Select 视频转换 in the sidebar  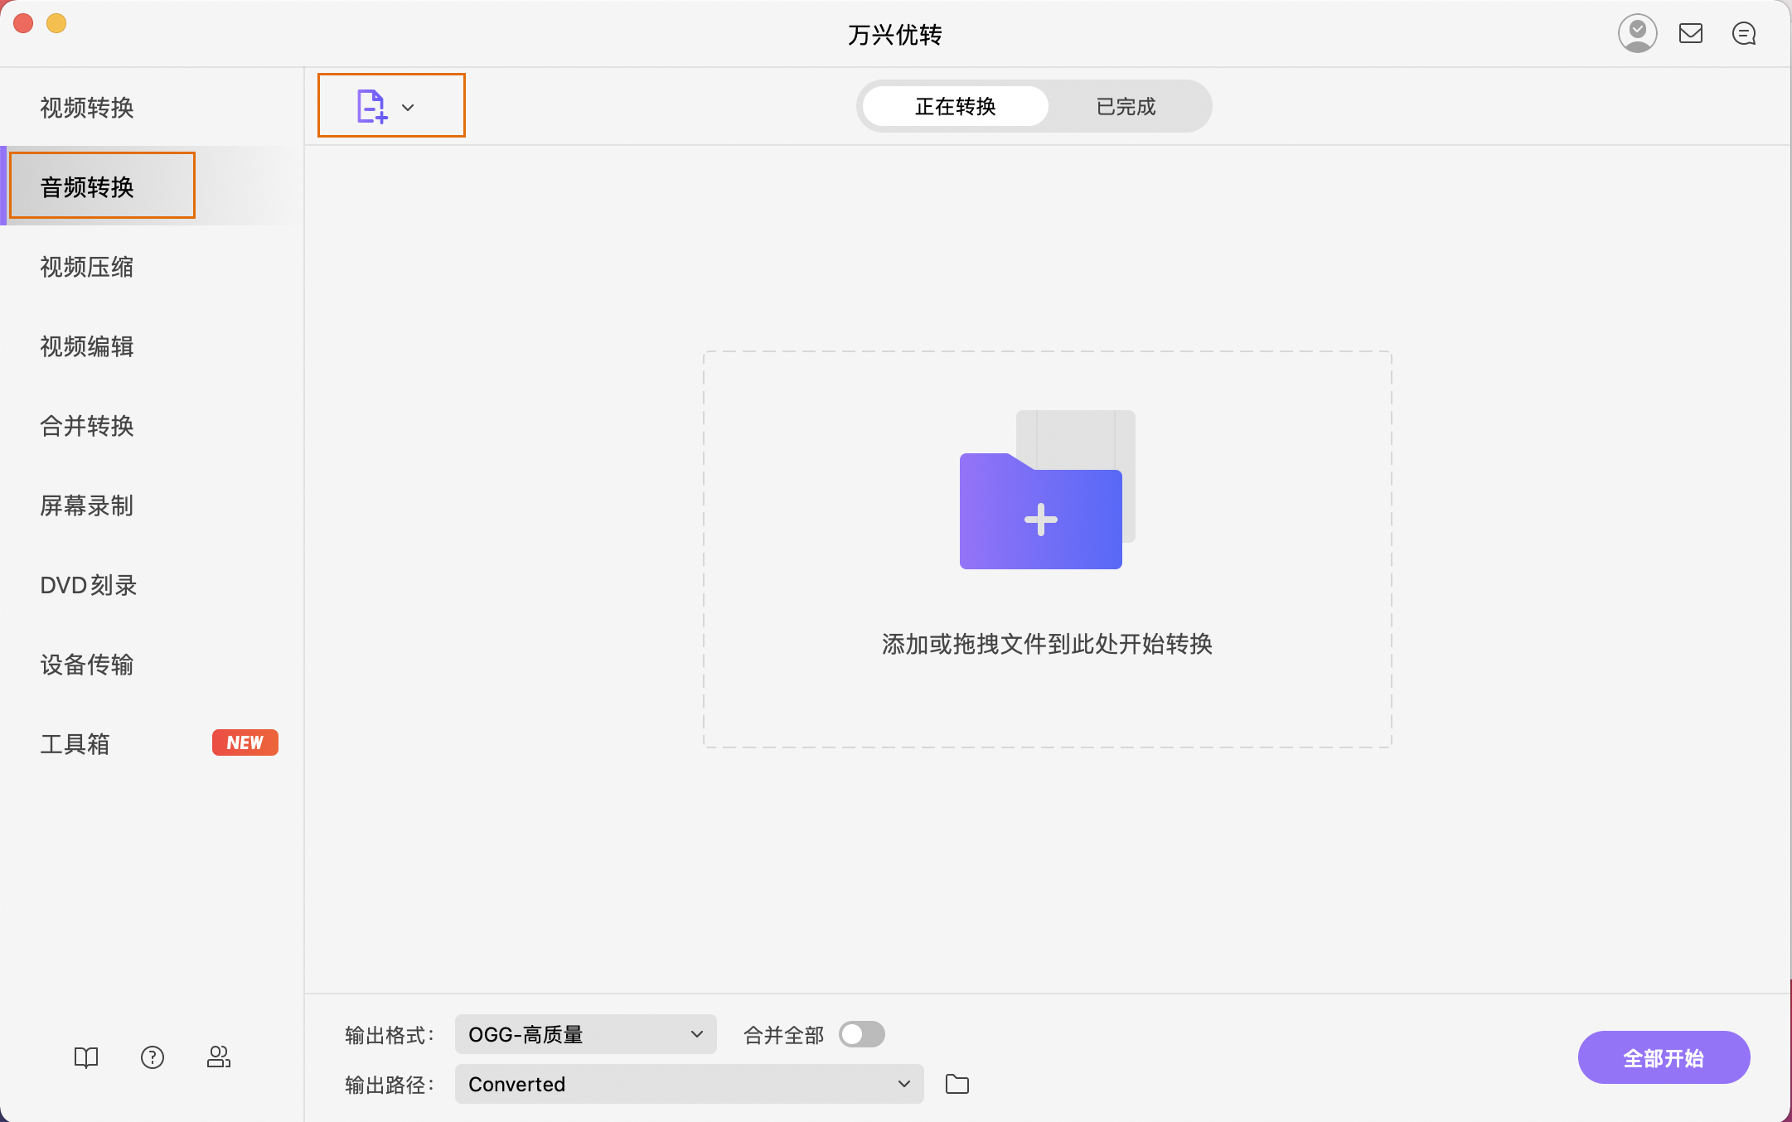[x=152, y=107]
